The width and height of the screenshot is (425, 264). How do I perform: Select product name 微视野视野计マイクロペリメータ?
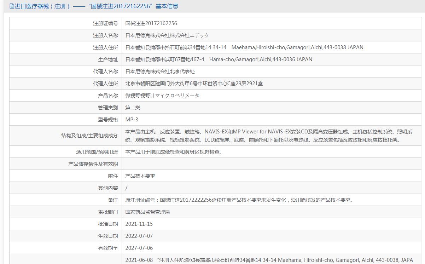click(x=162, y=96)
